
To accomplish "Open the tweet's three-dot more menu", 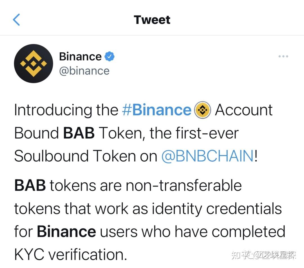I will pyautogui.click(x=283, y=57).
